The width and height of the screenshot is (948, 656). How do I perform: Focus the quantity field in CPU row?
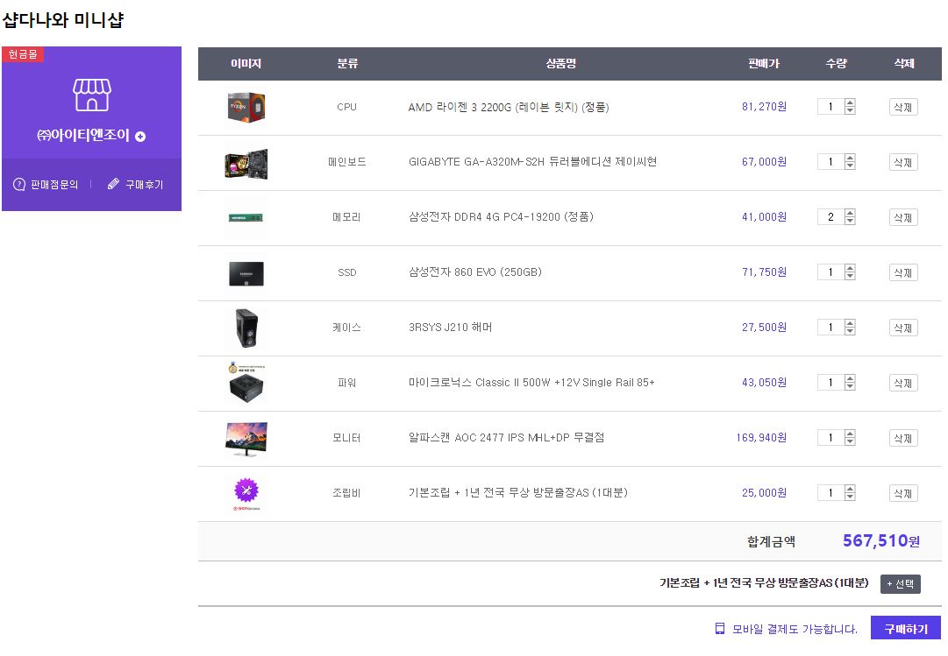pyautogui.click(x=830, y=107)
